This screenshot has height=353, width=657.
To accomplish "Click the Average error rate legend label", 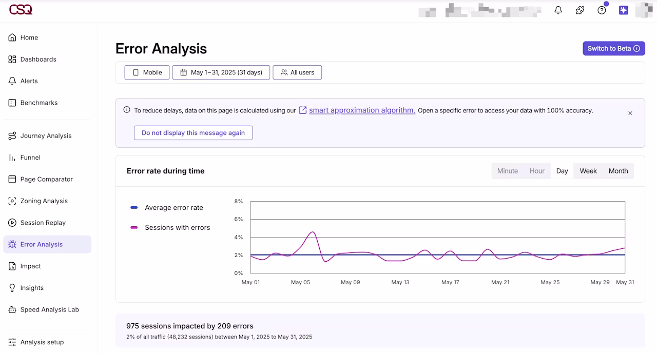I will point(174,208).
